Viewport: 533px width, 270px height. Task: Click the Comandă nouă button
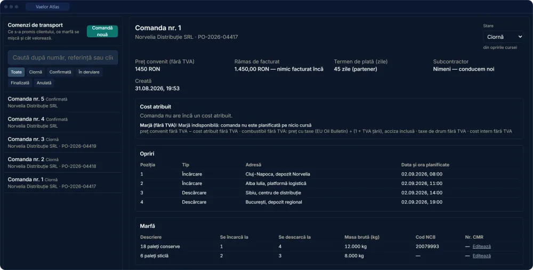pos(102,31)
